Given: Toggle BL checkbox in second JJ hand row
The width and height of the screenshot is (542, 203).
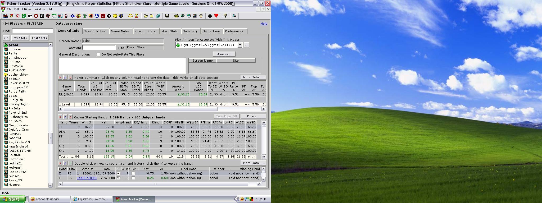Looking at the screenshot, I should (118, 178).
